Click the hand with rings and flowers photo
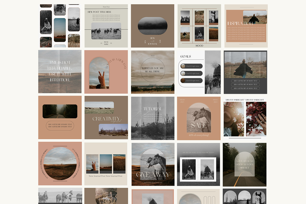The width and height of the screenshot is (306, 204). click(x=256, y=119)
